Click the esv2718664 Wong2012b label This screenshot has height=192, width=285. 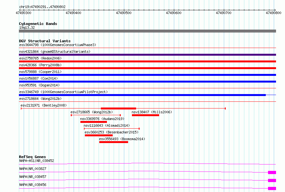[40, 99]
